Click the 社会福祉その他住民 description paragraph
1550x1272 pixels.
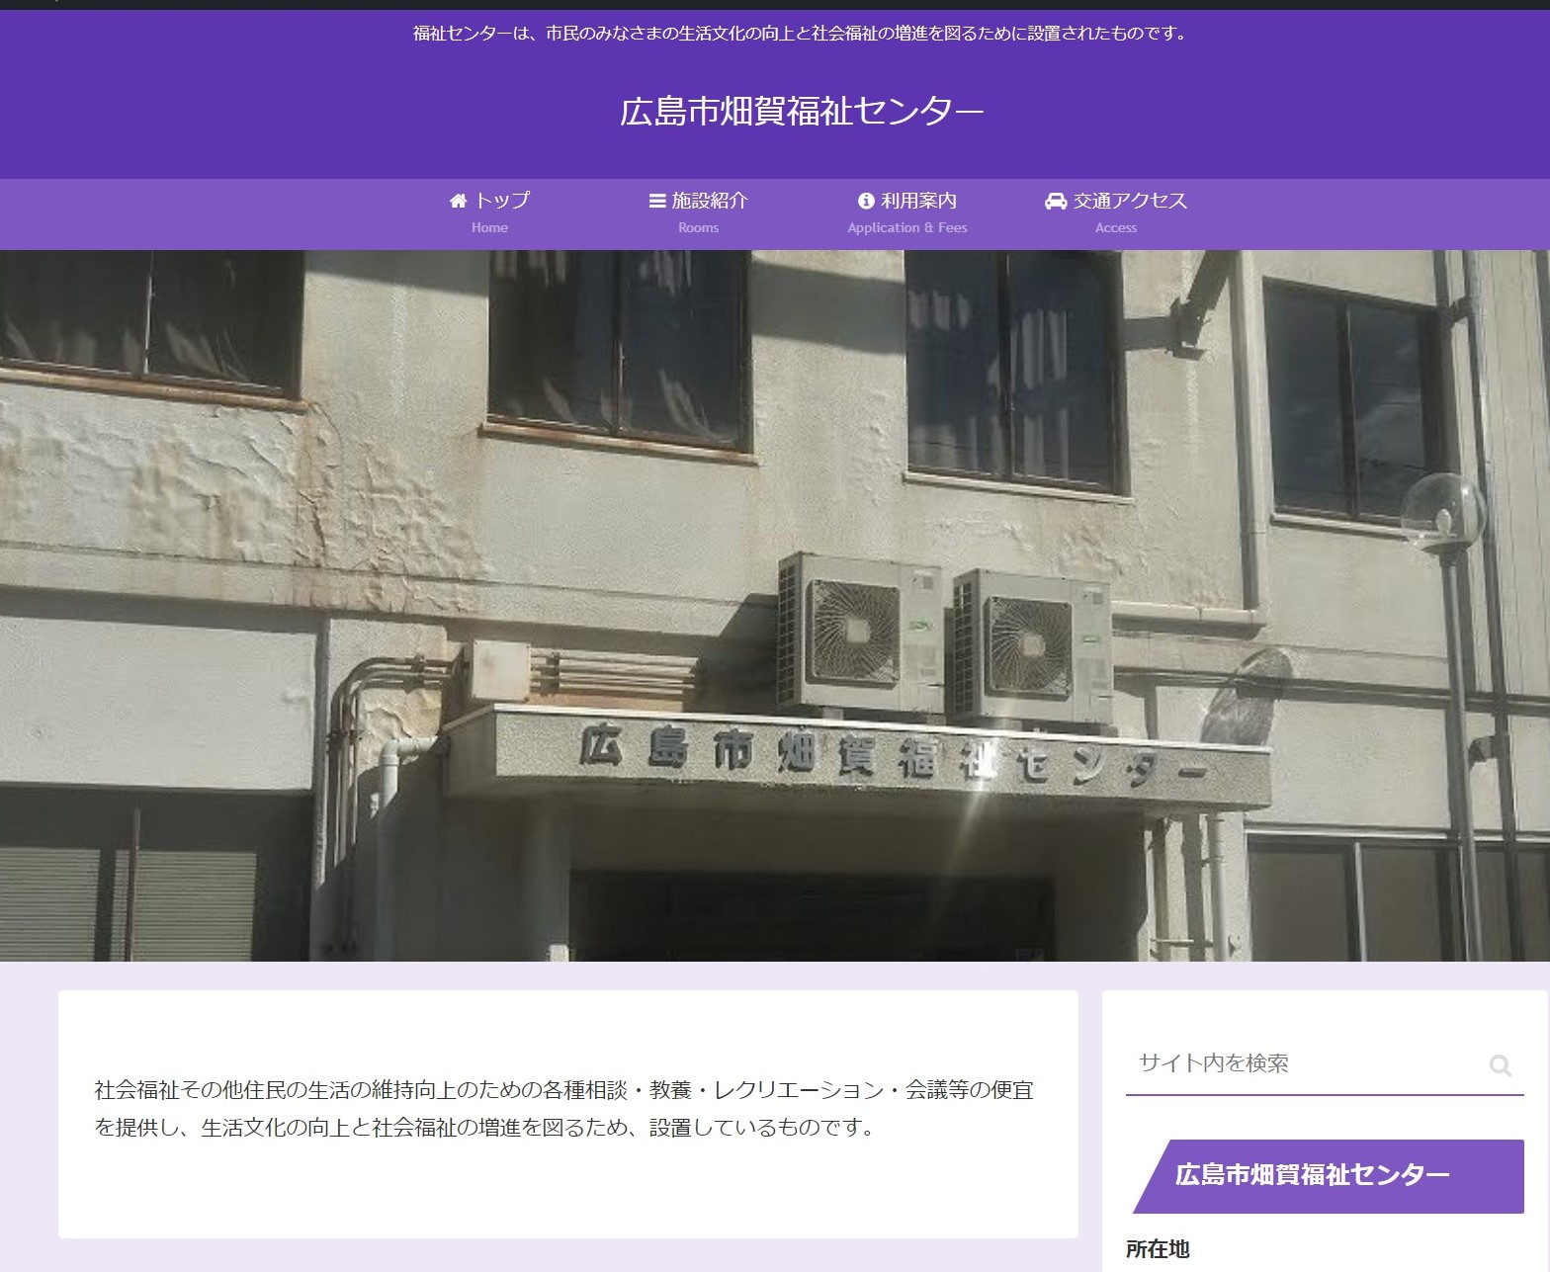[x=564, y=1108]
